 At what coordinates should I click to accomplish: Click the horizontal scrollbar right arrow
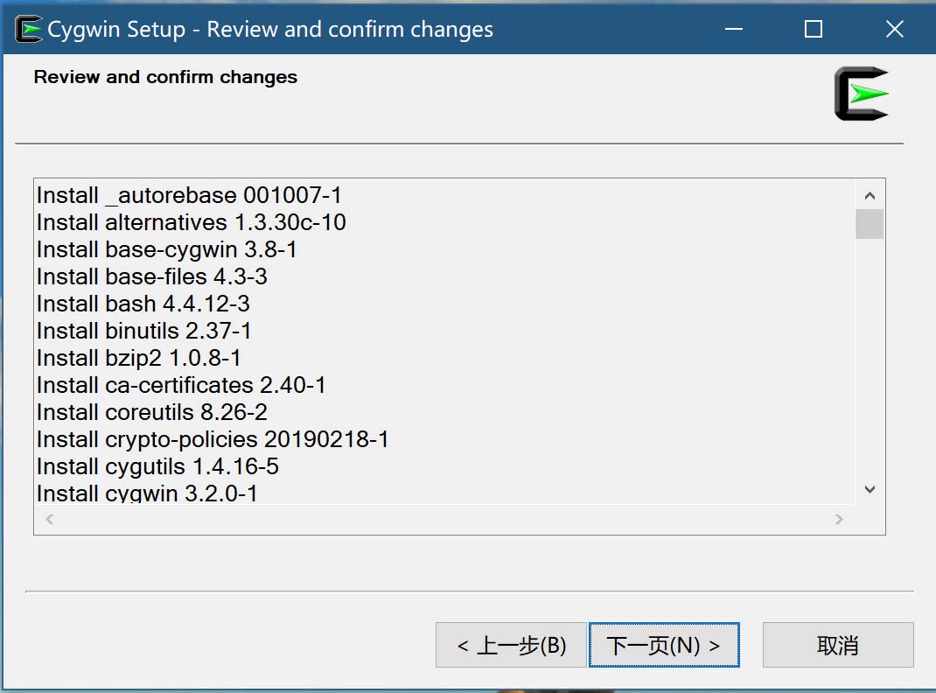[x=839, y=520]
